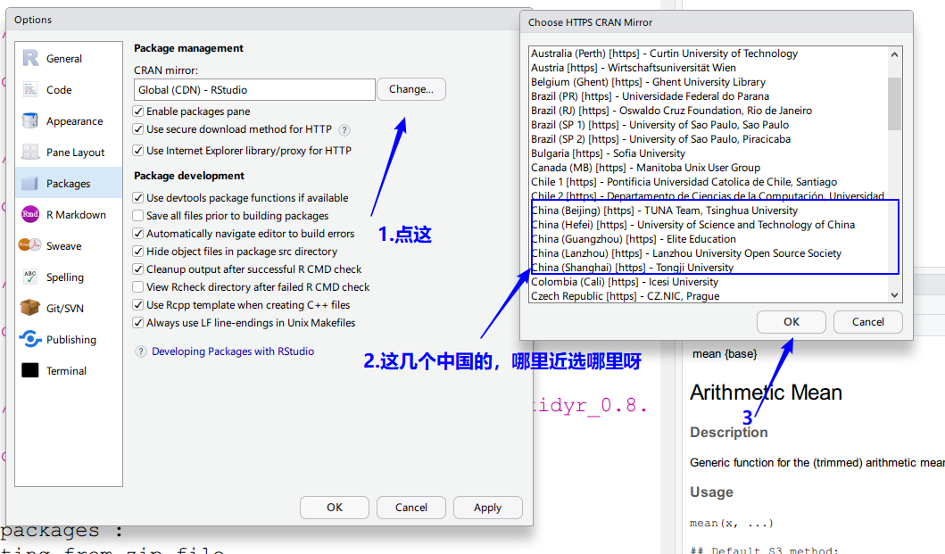Toggle Use secure download method for HTTP

point(138,129)
